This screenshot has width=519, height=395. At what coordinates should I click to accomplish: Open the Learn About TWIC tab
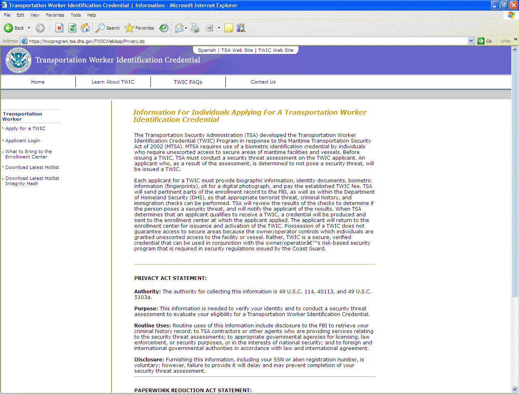pyautogui.click(x=113, y=82)
